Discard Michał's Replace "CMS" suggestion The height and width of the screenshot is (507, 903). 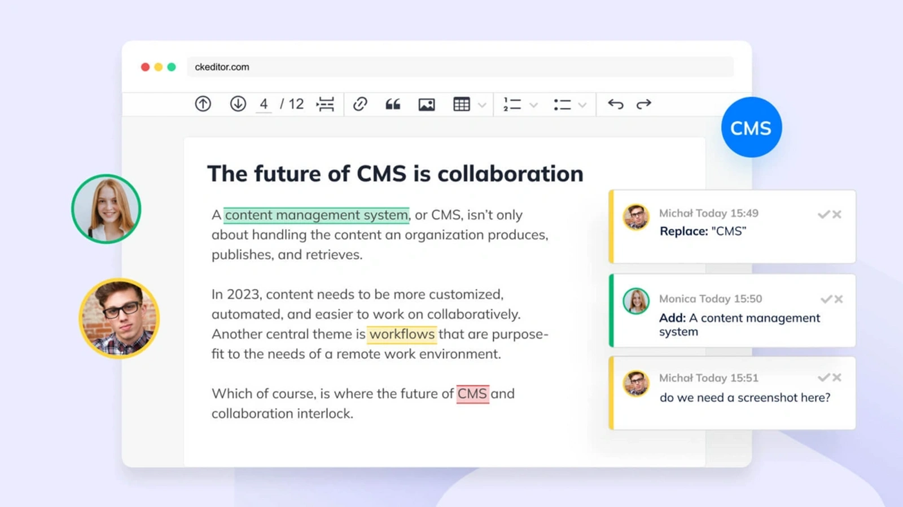pyautogui.click(x=837, y=214)
